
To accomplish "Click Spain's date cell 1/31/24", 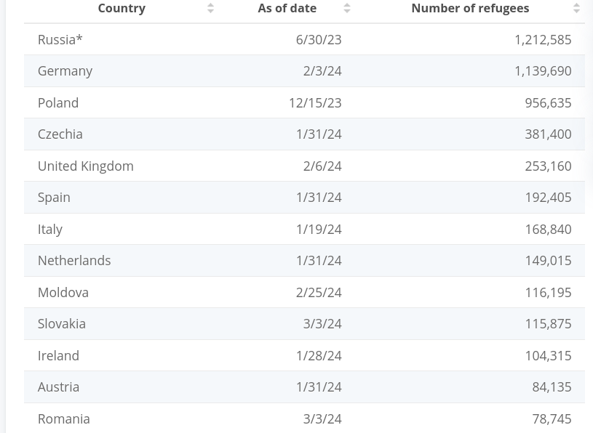I will point(319,197).
